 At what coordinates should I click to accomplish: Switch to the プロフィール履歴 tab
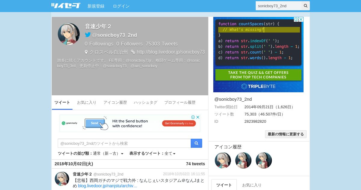coord(180,103)
